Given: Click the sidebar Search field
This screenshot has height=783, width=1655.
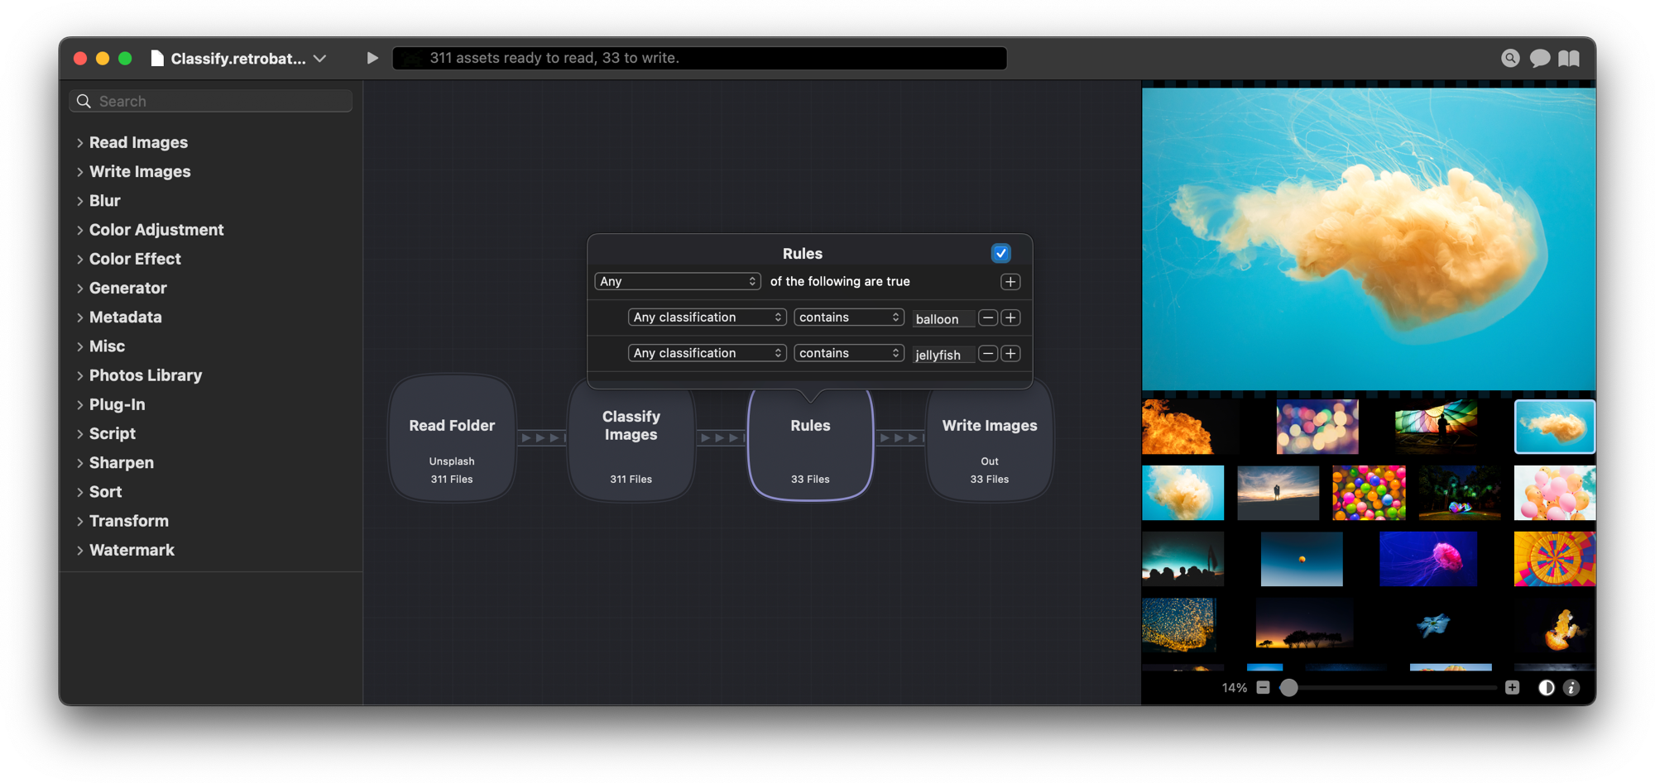Looking at the screenshot, I should pos(219,101).
